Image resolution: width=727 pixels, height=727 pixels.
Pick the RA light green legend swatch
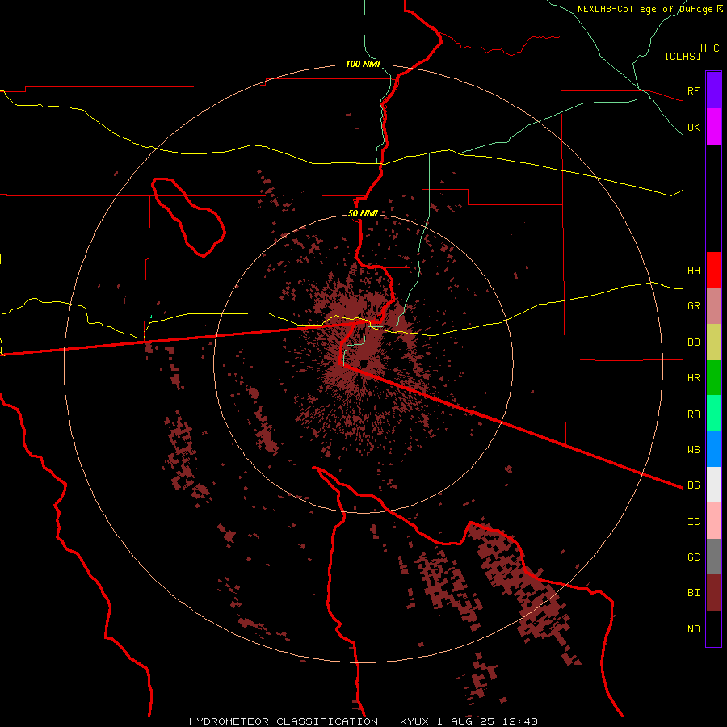713,414
